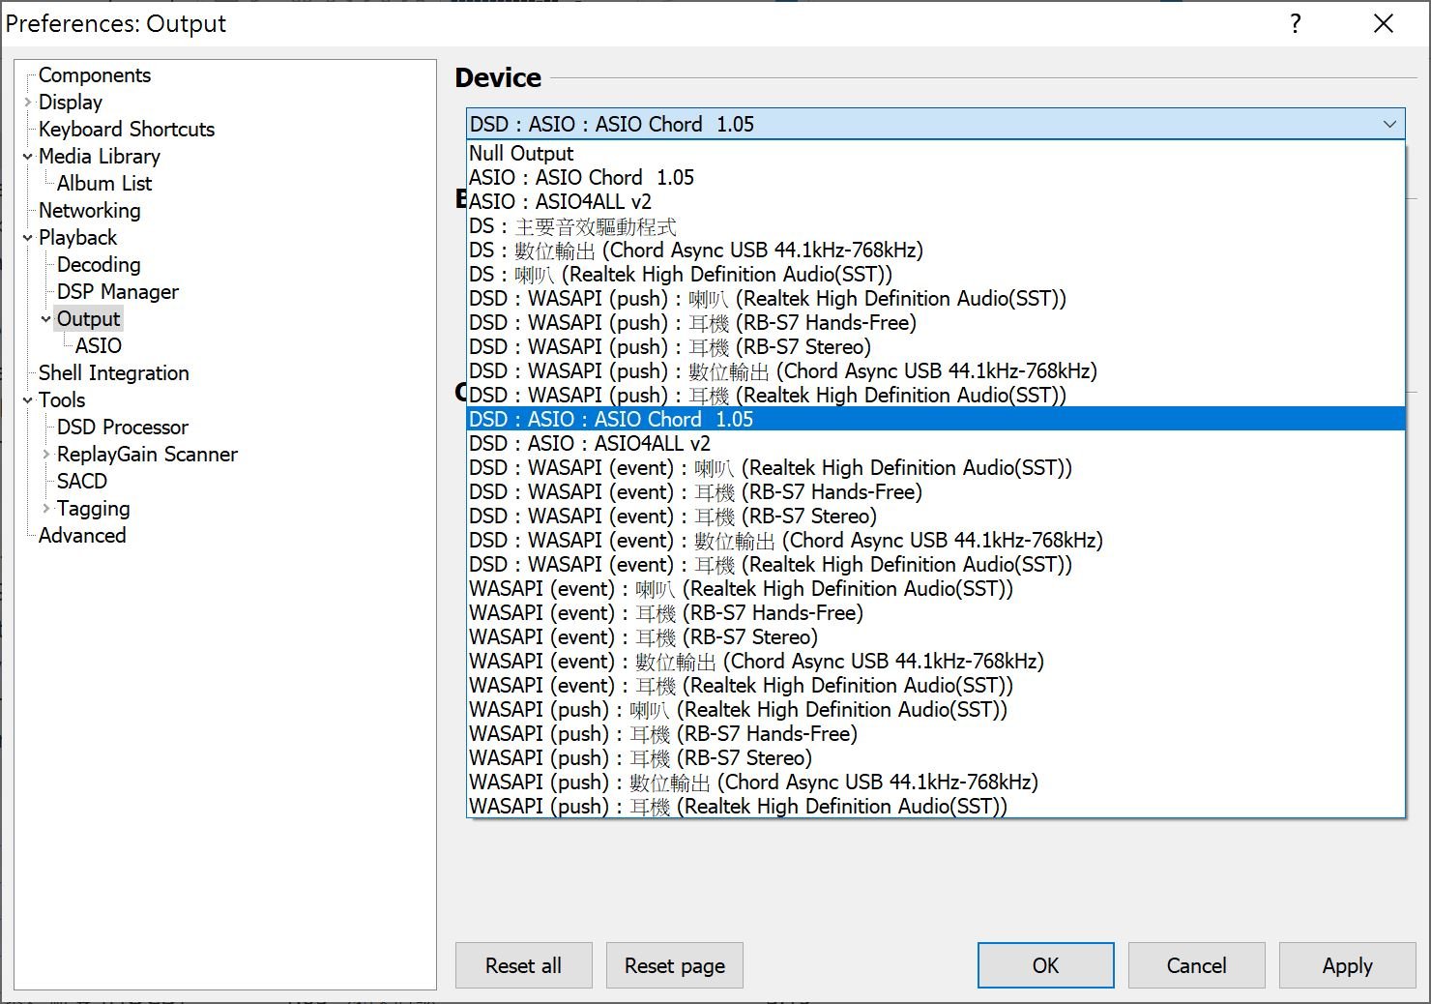Pick 'WASAPI (push) : 喇叭 (Realtek)' entry
1431x1004 pixels.
coord(935,709)
